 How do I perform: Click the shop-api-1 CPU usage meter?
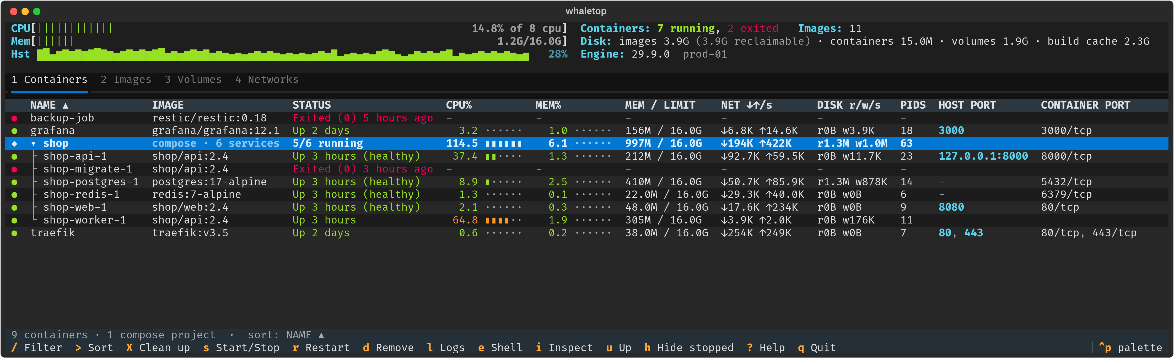click(x=503, y=156)
